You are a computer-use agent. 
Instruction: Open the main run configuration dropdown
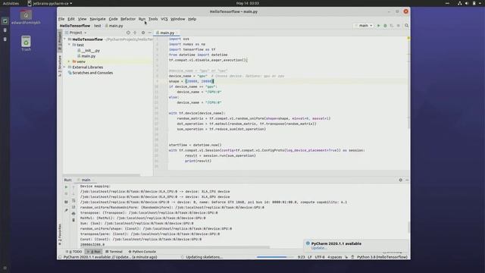tap(364, 26)
